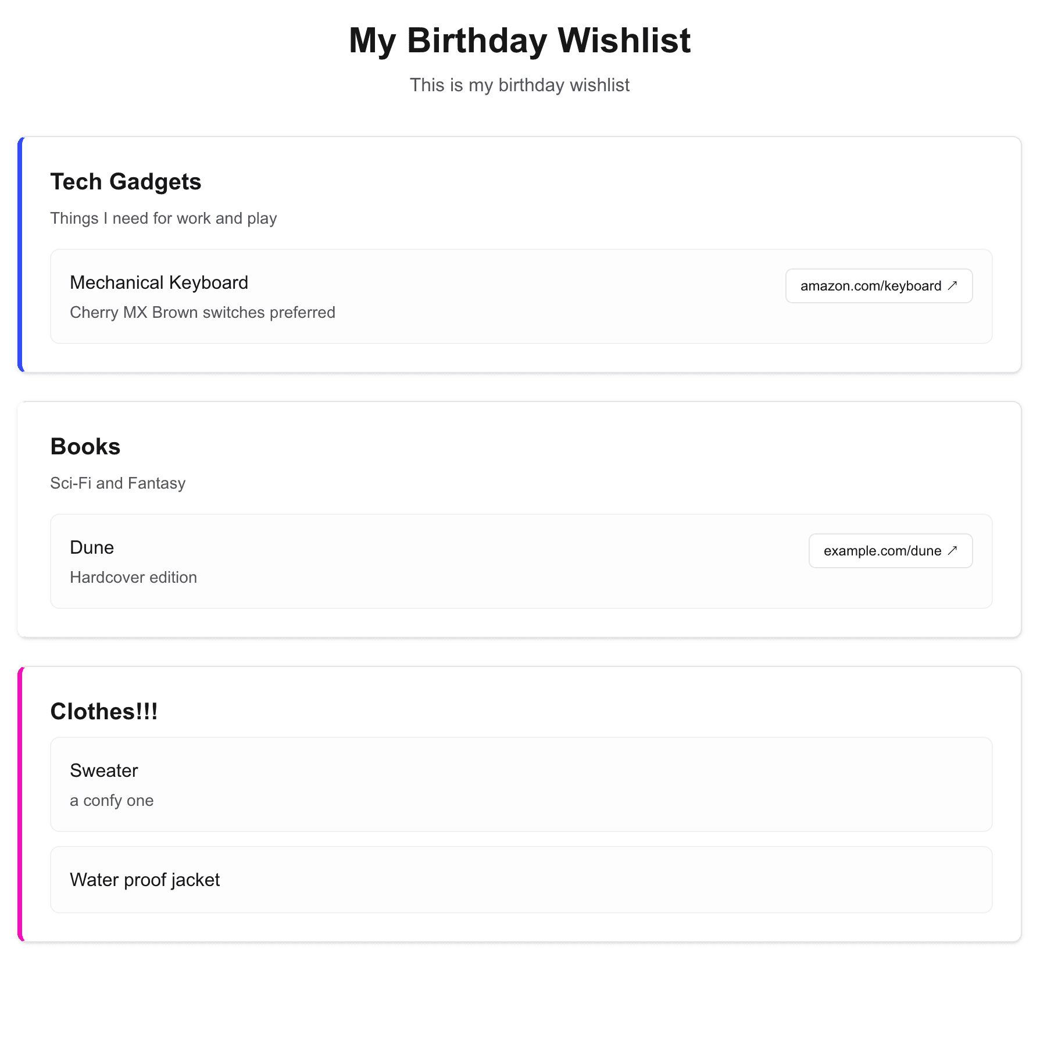Image resolution: width=1058 pixels, height=1040 pixels.
Task: Click the "a confy one" note
Action: coord(112,801)
